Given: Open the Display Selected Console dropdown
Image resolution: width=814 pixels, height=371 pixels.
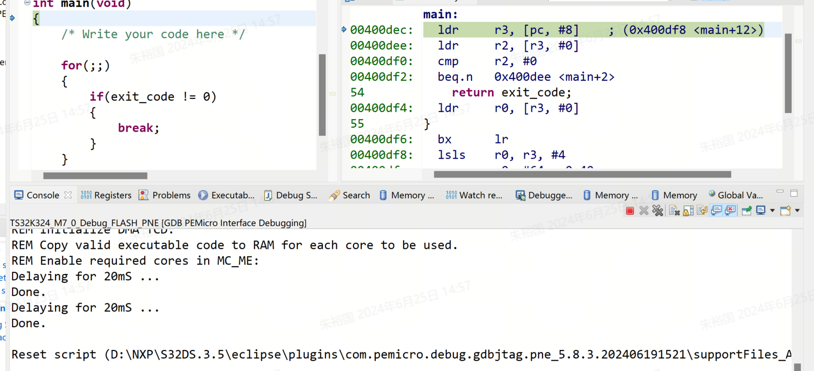Looking at the screenshot, I should [x=772, y=211].
